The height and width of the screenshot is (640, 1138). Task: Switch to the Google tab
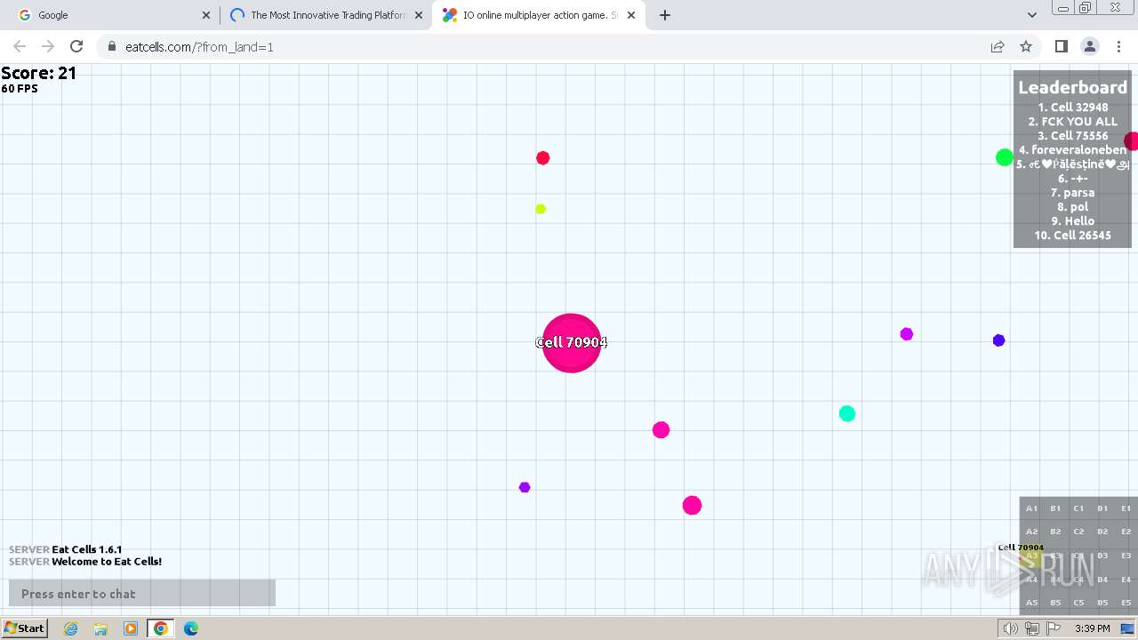point(114,15)
